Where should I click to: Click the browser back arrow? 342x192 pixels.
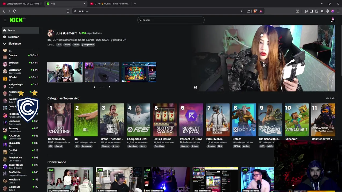click(4, 11)
